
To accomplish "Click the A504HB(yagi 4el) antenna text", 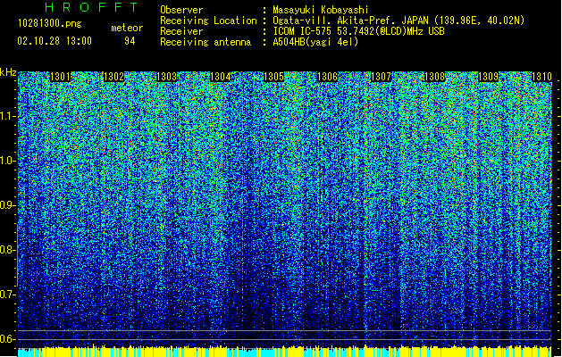I will pos(315,42).
